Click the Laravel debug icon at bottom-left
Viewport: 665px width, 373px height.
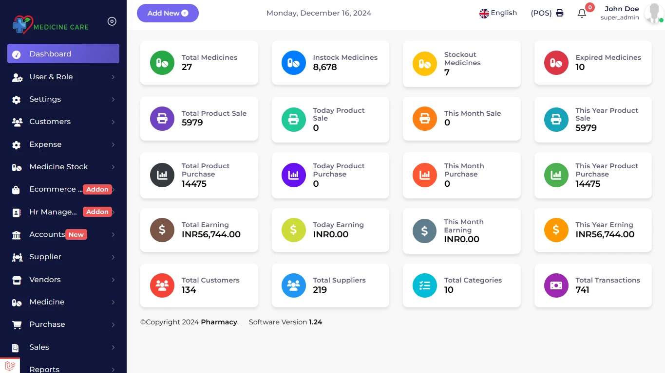(x=10, y=366)
